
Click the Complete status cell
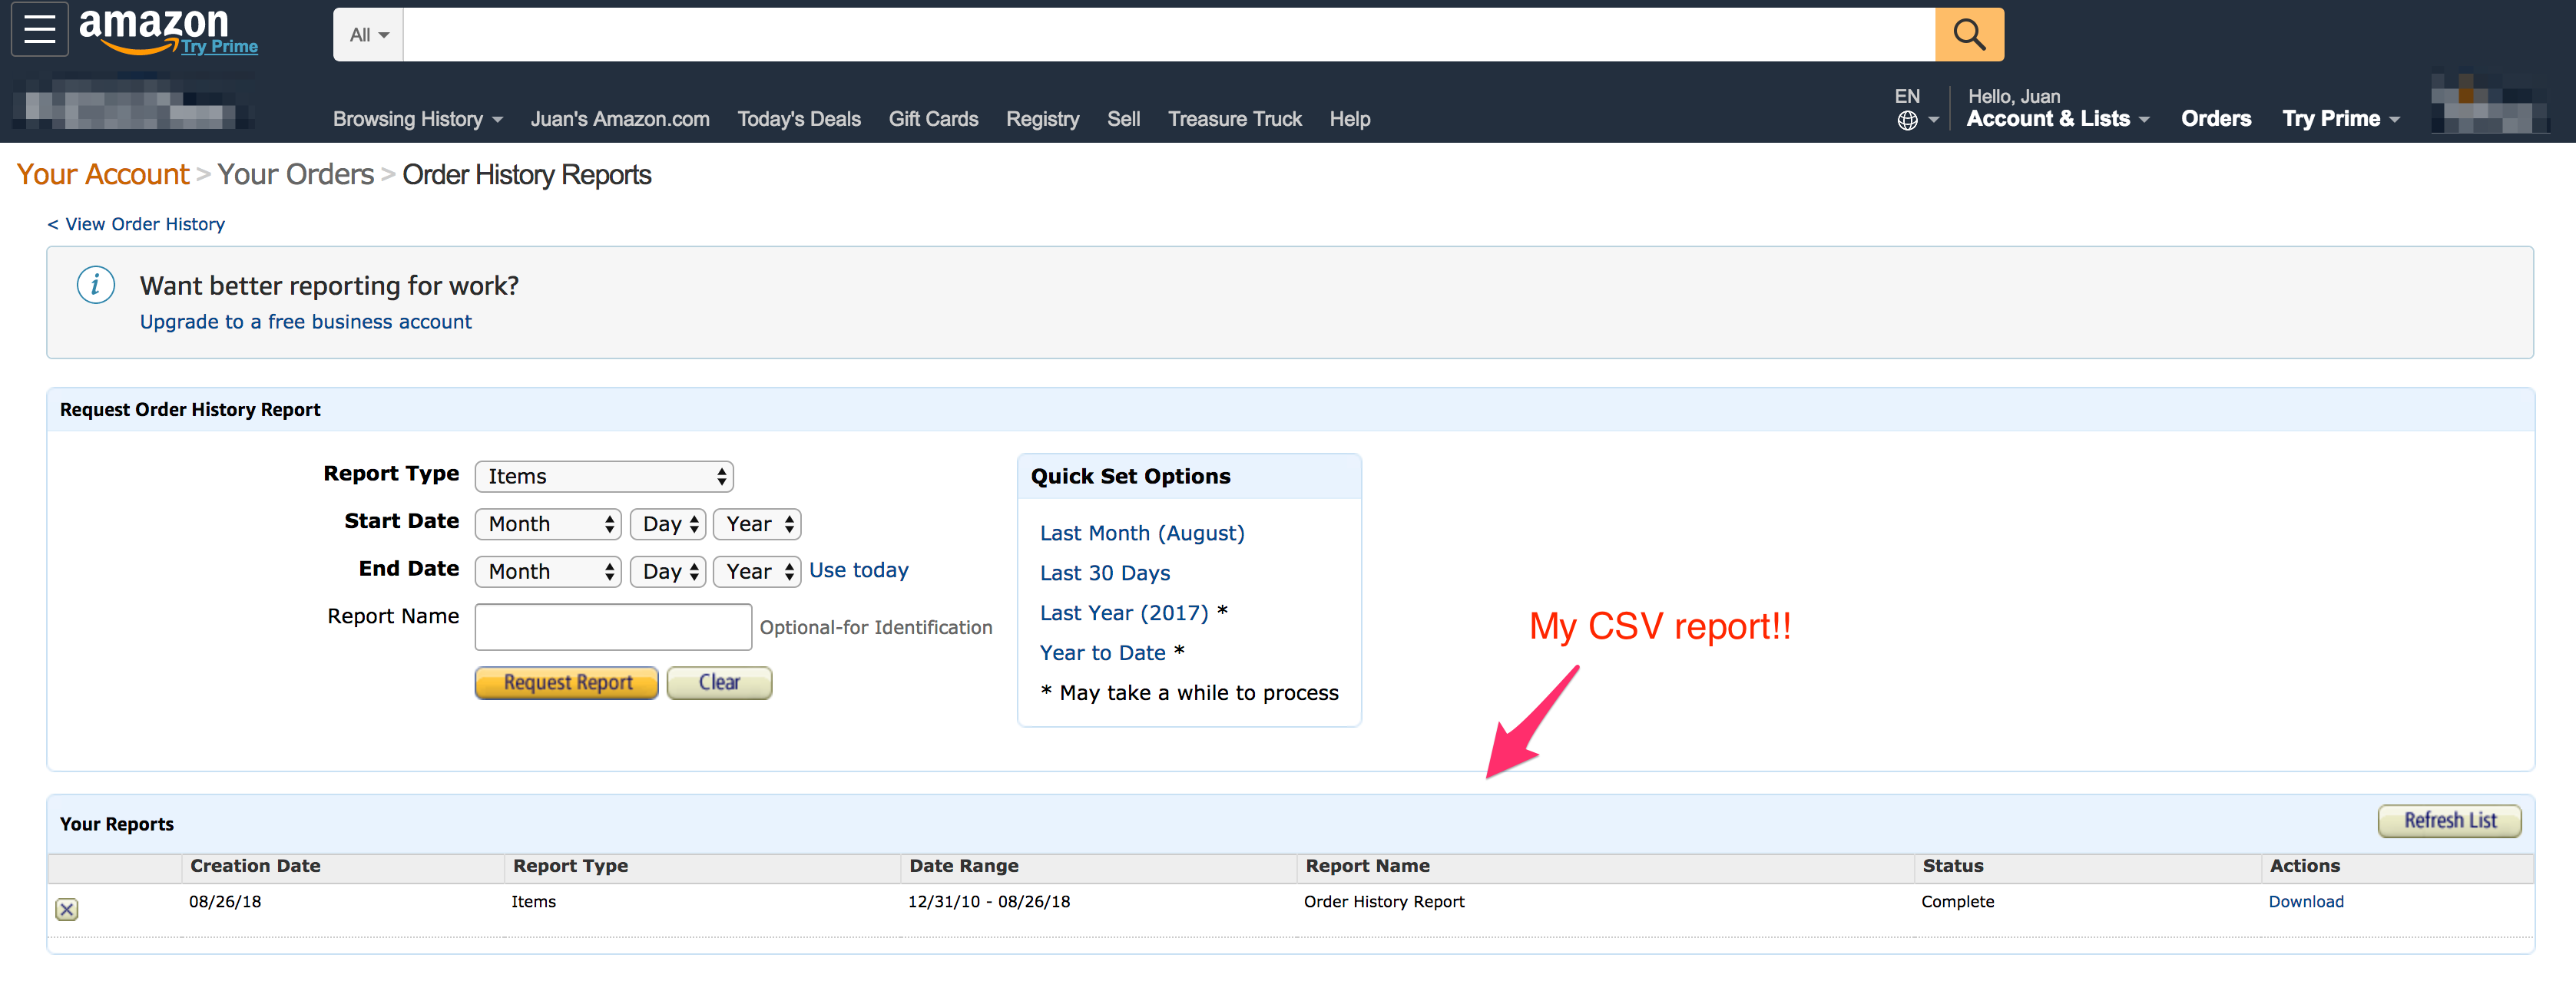click(x=1958, y=902)
